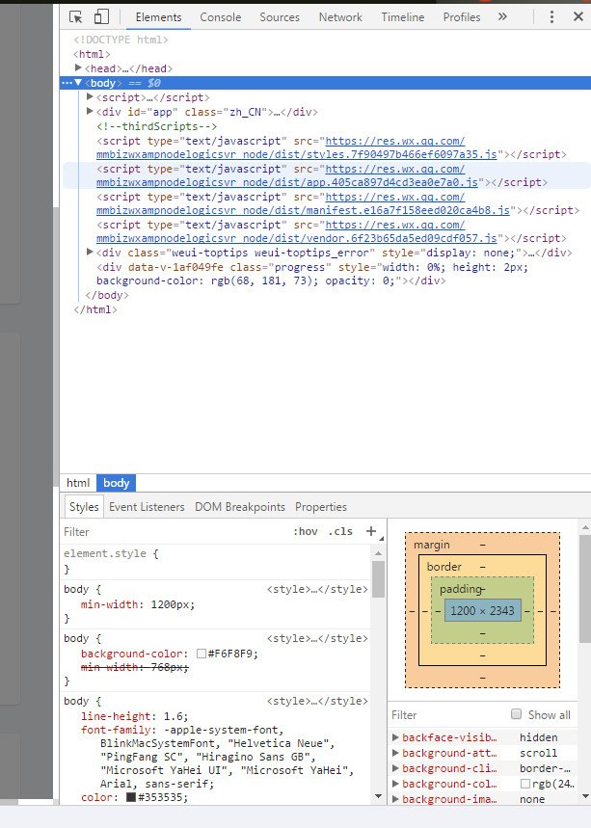The image size is (591, 828).
Task: Expand the weui-toptips div node
Action: (x=90, y=252)
